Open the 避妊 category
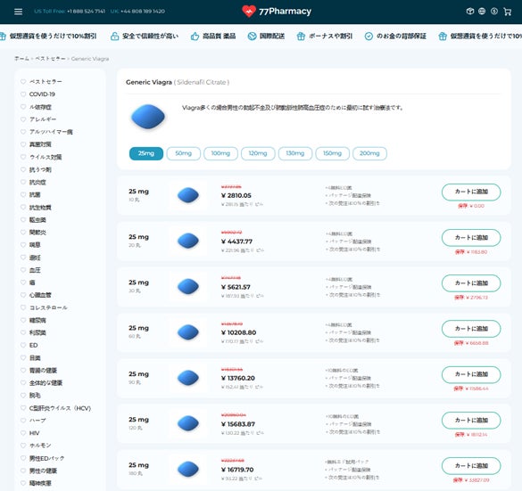The image size is (522, 491). coord(35,258)
